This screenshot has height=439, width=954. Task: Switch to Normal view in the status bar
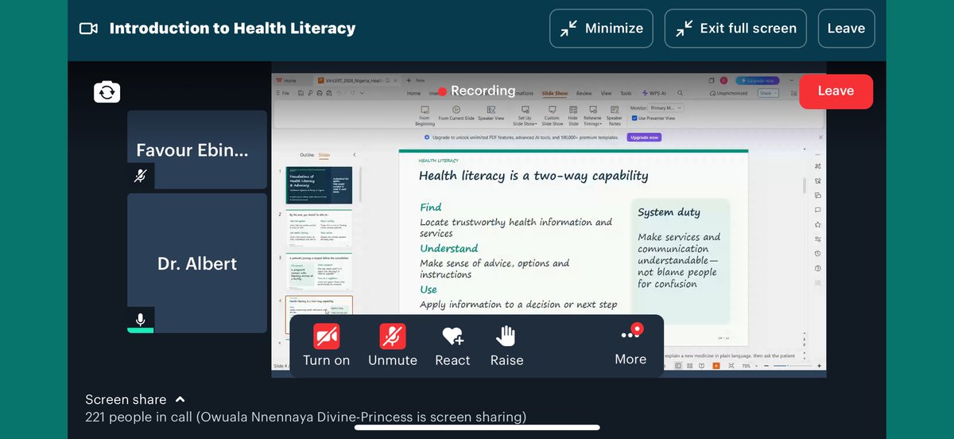(x=678, y=366)
